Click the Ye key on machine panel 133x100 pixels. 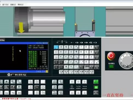point(13,93)
